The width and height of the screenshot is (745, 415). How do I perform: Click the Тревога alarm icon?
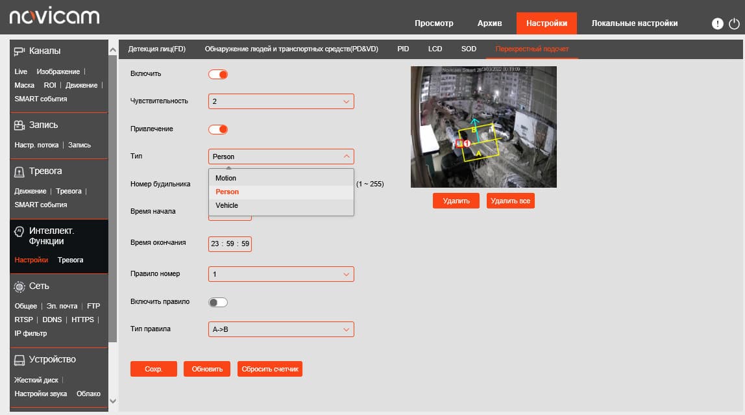[19, 171]
